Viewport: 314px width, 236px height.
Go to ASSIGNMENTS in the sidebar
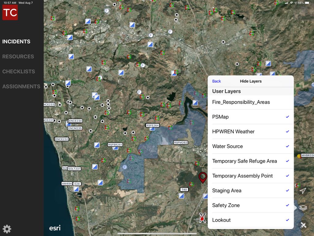[x=21, y=86]
